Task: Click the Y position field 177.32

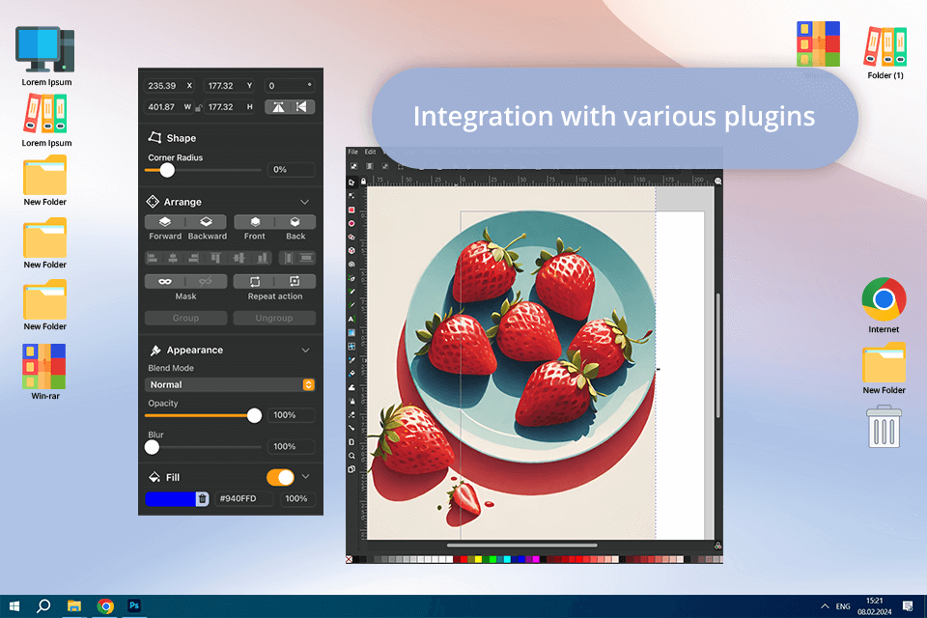Action: (x=230, y=86)
